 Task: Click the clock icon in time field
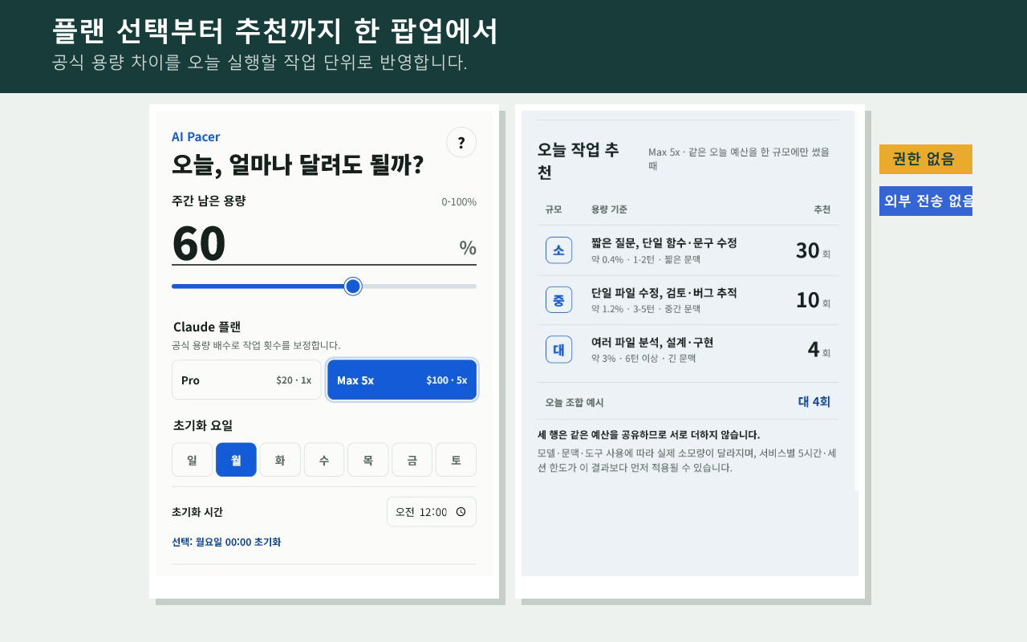pyautogui.click(x=461, y=512)
